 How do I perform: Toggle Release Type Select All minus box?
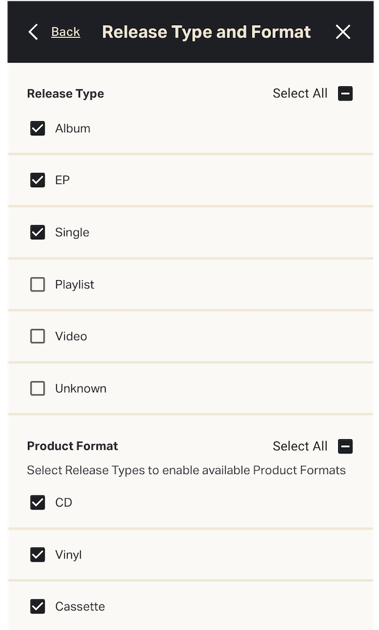point(345,94)
